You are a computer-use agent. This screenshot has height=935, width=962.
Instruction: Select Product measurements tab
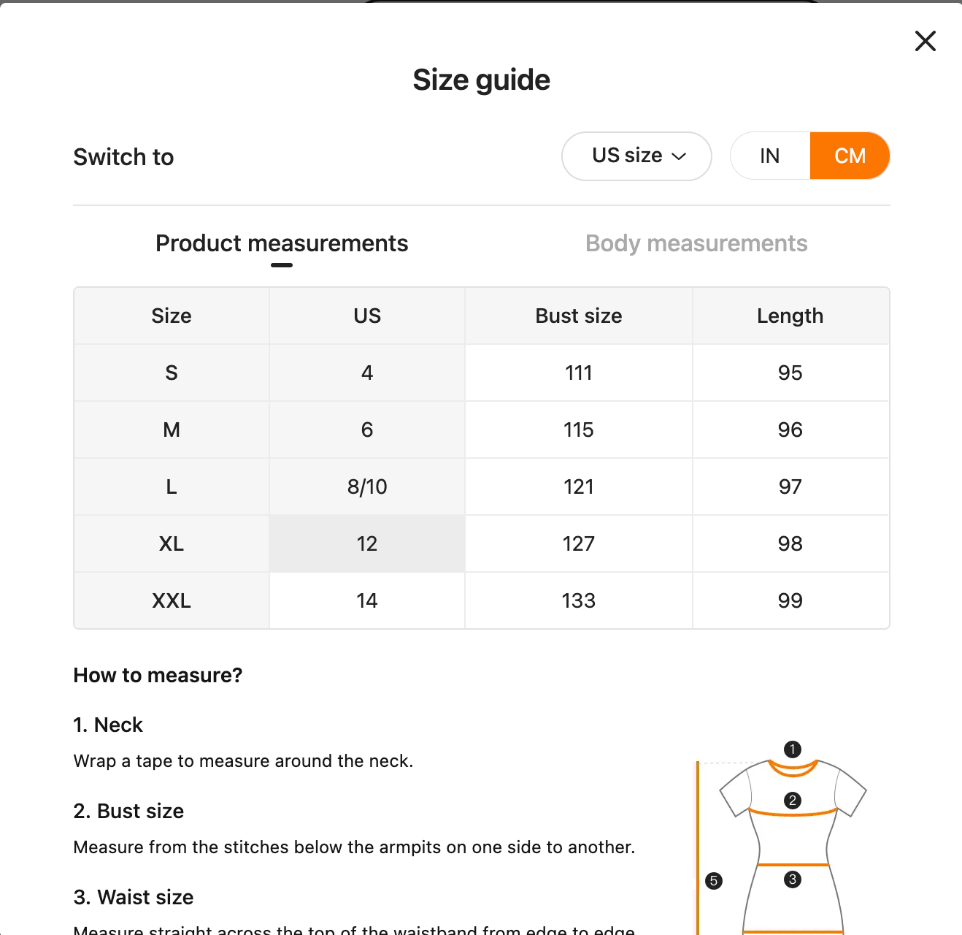pyautogui.click(x=282, y=243)
